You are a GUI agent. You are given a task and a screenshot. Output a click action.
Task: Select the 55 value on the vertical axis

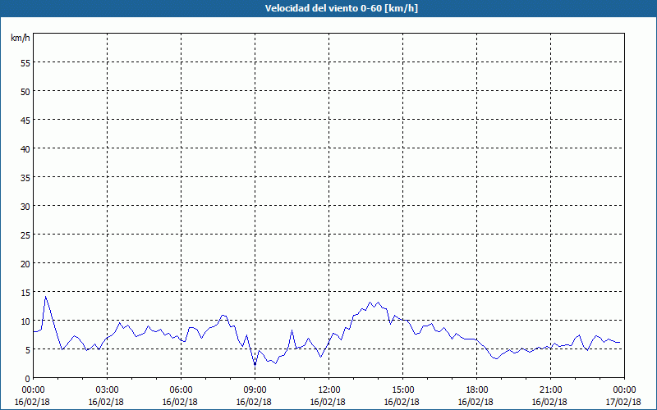[x=25, y=63]
